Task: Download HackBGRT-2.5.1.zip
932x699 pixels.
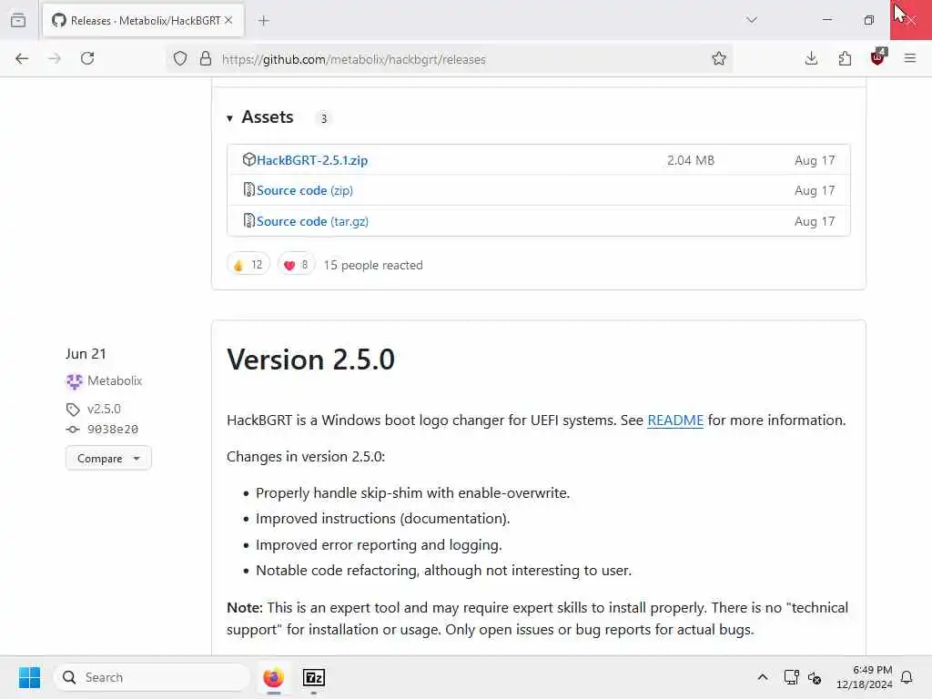Action: coord(312,160)
